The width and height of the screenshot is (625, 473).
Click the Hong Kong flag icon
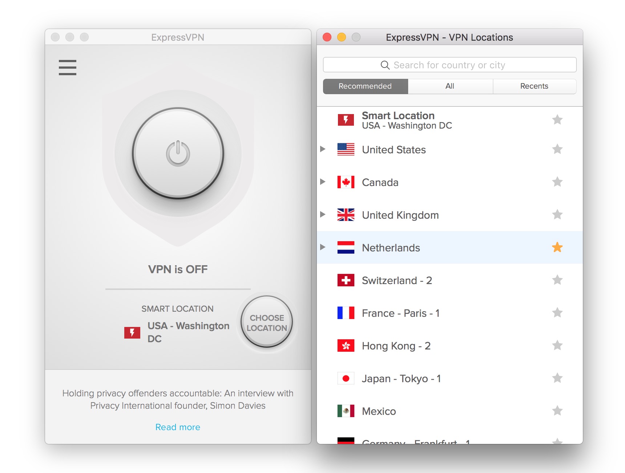coord(346,345)
